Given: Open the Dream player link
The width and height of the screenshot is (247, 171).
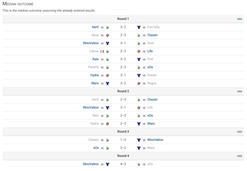Looking at the screenshot, I should [x=152, y=75].
